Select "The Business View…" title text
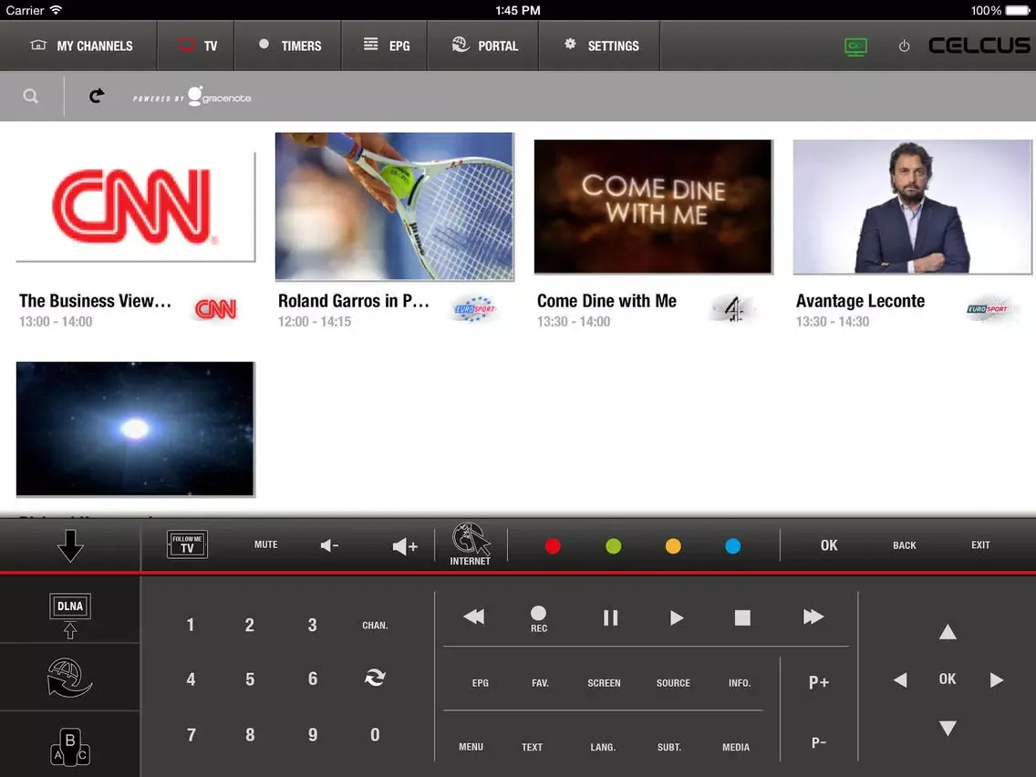The width and height of the screenshot is (1036, 777). [x=95, y=301]
